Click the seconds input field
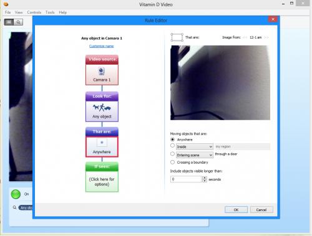This screenshot has height=236, width=312. (x=186, y=179)
